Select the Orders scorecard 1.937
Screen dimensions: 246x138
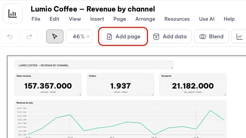pyautogui.click(x=120, y=84)
